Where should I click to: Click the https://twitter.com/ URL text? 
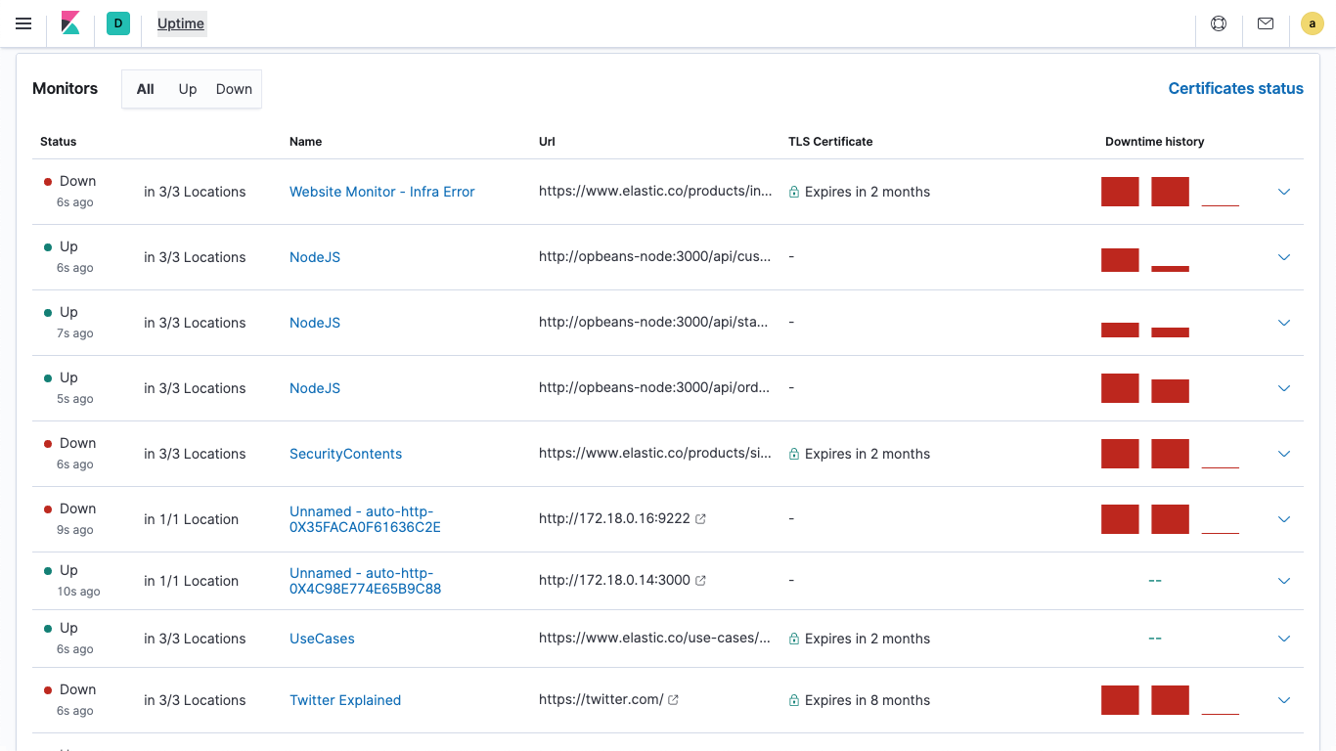tap(601, 700)
